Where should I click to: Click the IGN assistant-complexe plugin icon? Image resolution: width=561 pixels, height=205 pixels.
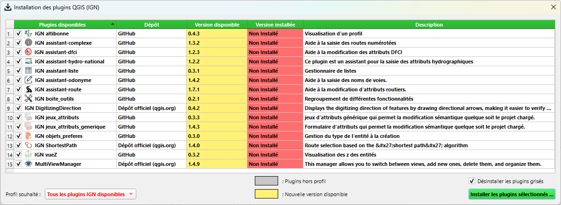pos(28,42)
